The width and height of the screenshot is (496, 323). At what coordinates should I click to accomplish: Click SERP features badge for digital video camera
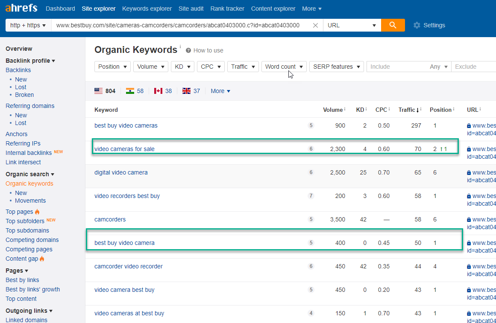point(311,172)
